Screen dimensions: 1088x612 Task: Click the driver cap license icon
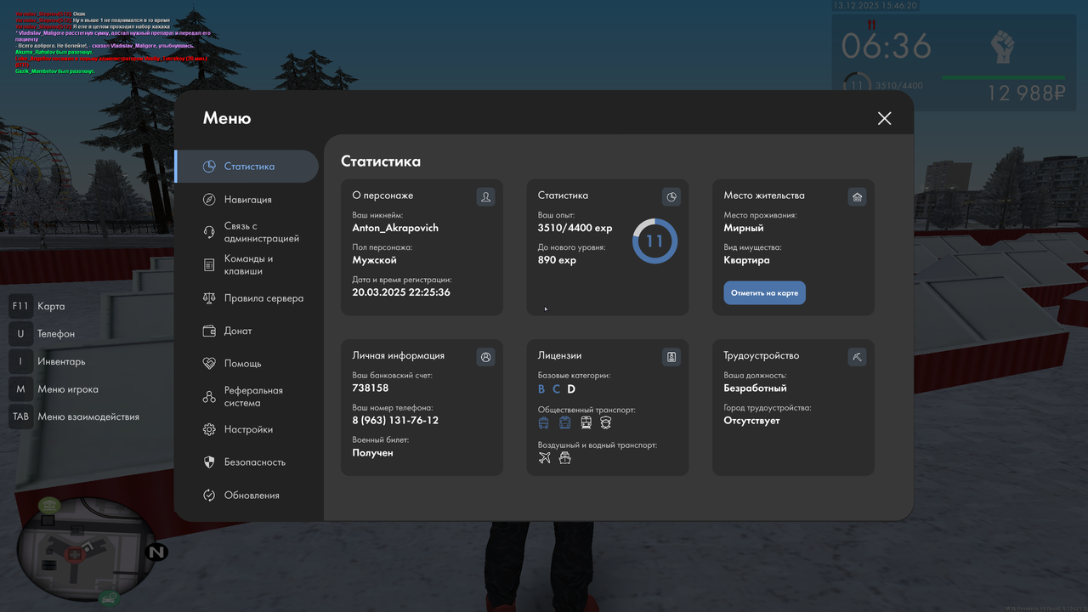606,422
